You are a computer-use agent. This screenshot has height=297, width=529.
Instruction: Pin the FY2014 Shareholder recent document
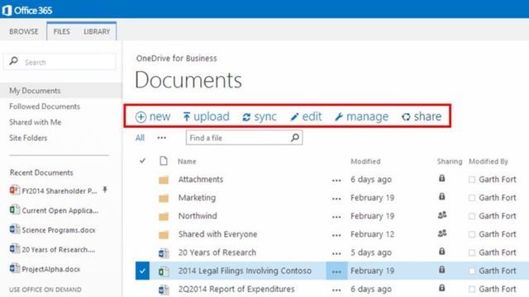coord(105,190)
